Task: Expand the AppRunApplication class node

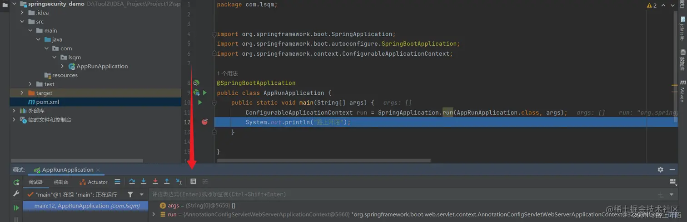Action: tap(63, 66)
